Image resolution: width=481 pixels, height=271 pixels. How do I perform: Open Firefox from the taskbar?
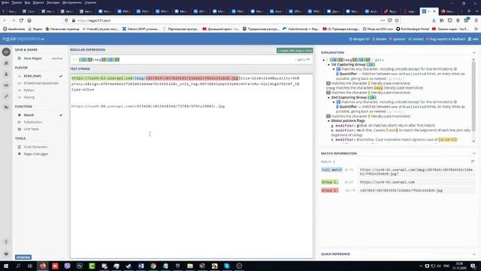pos(43,266)
